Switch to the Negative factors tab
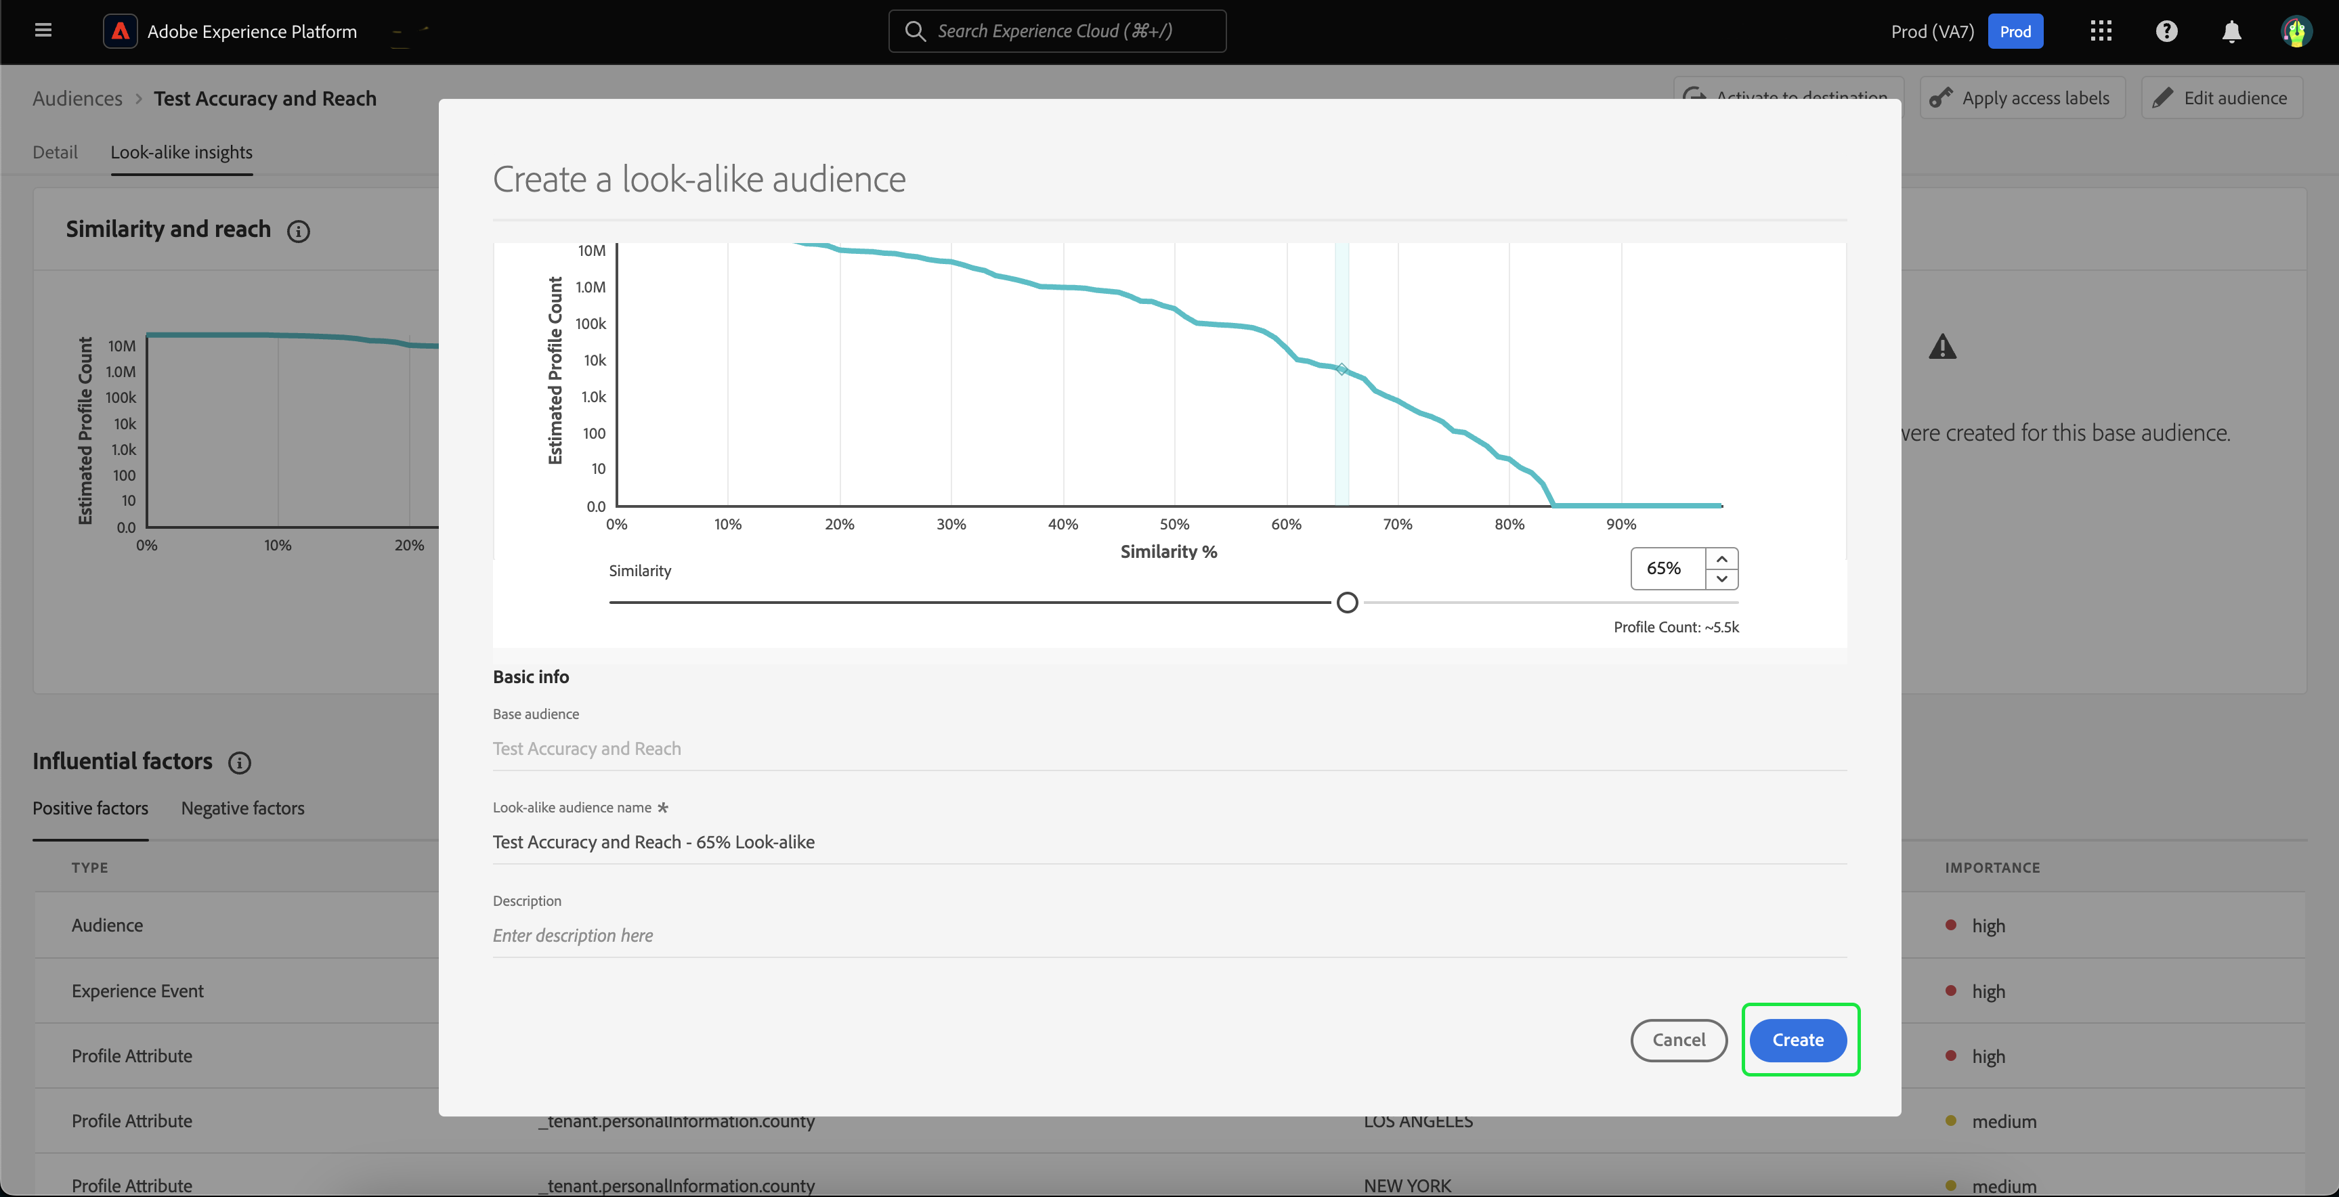 tap(242, 808)
